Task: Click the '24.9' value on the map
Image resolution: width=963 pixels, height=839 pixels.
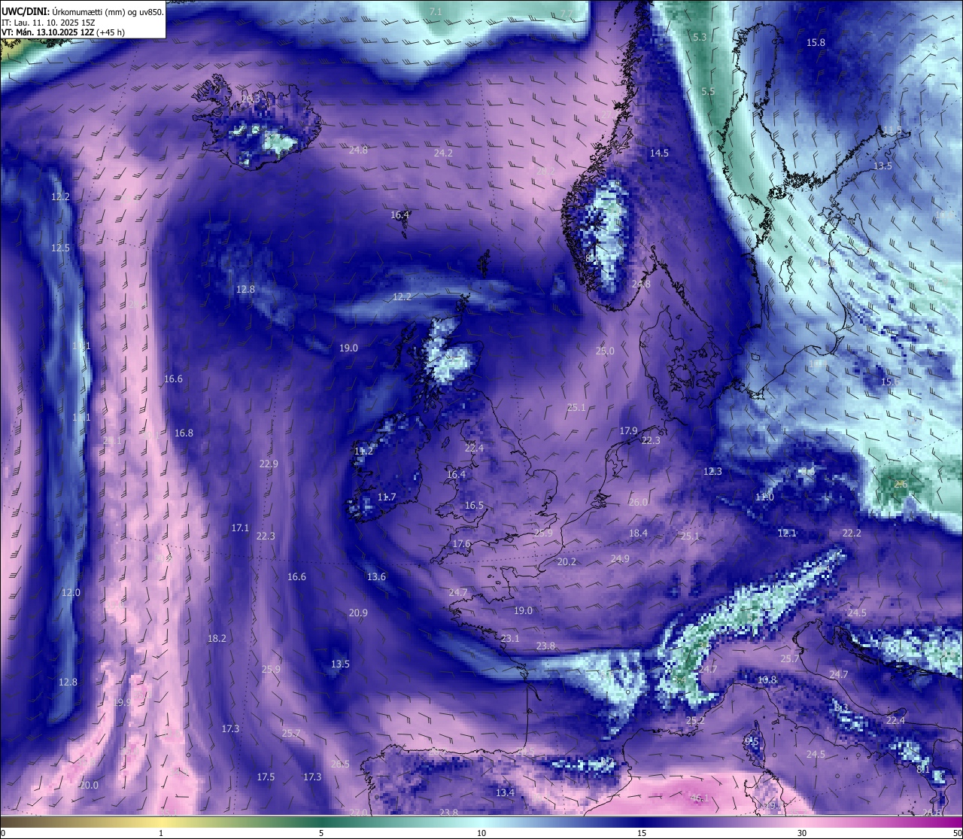Action: point(620,558)
